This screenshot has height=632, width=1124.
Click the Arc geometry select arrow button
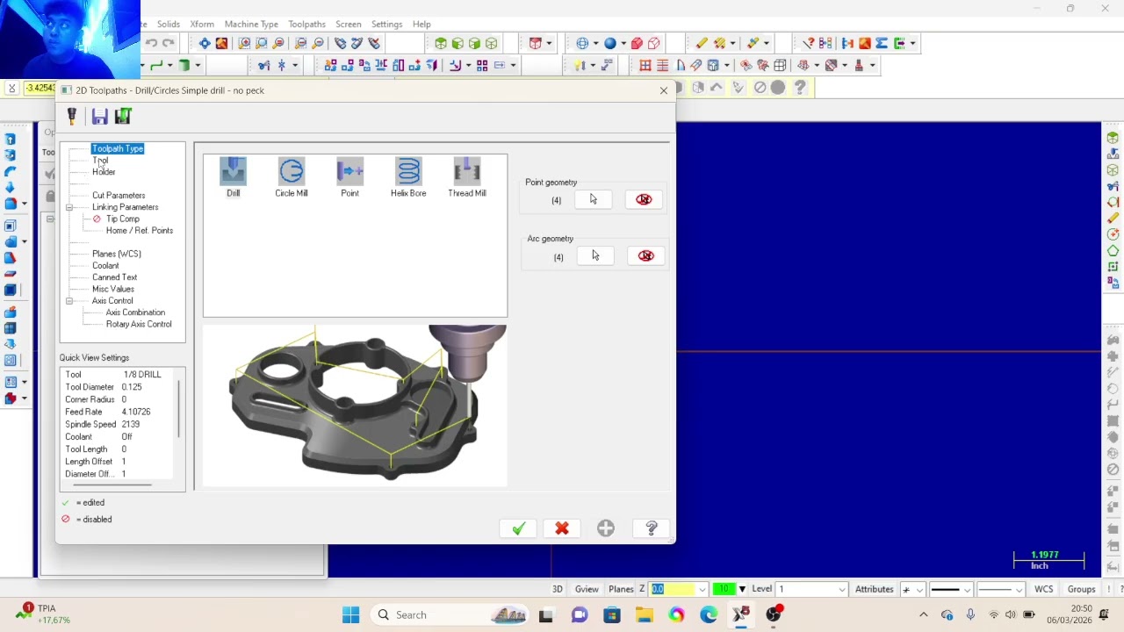(x=594, y=255)
